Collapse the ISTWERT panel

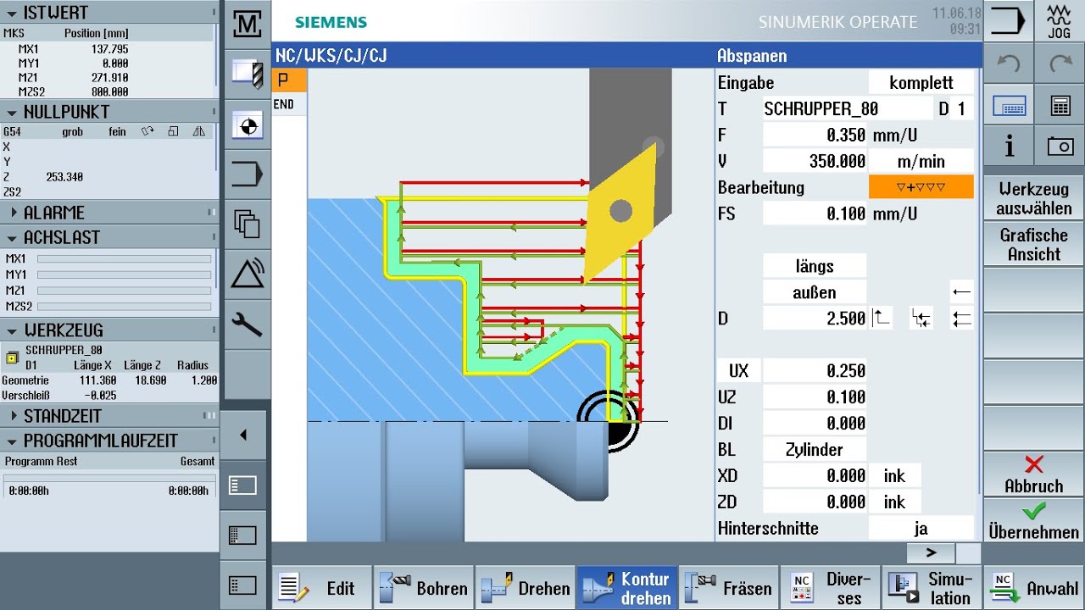[x=13, y=13]
